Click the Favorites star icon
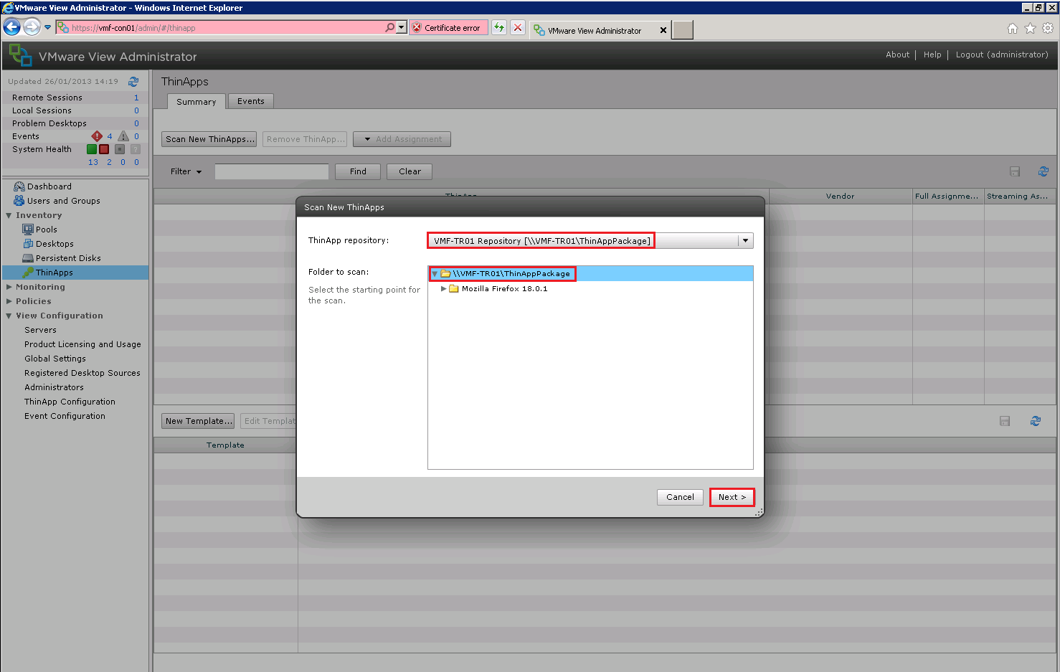 tap(1030, 28)
